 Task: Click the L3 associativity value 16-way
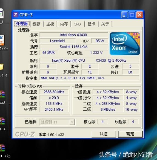(132, 110)
